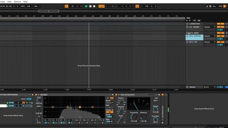Fold the EQ Eight device with triangle
Viewport: 228px width, 128px height.
(x=39, y=95)
